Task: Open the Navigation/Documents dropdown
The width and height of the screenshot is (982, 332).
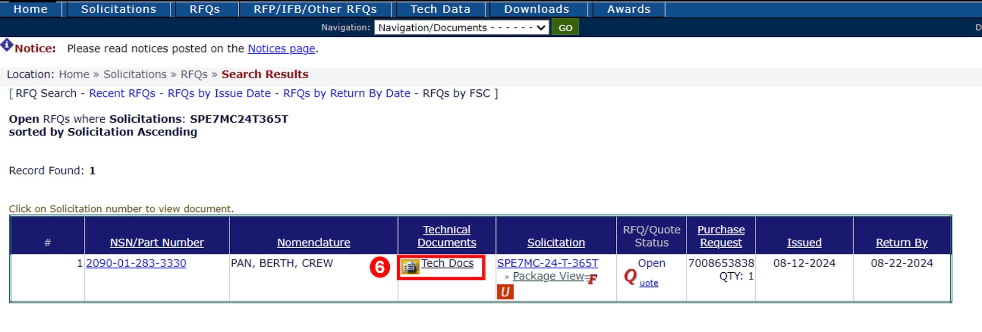Action: pos(462,28)
